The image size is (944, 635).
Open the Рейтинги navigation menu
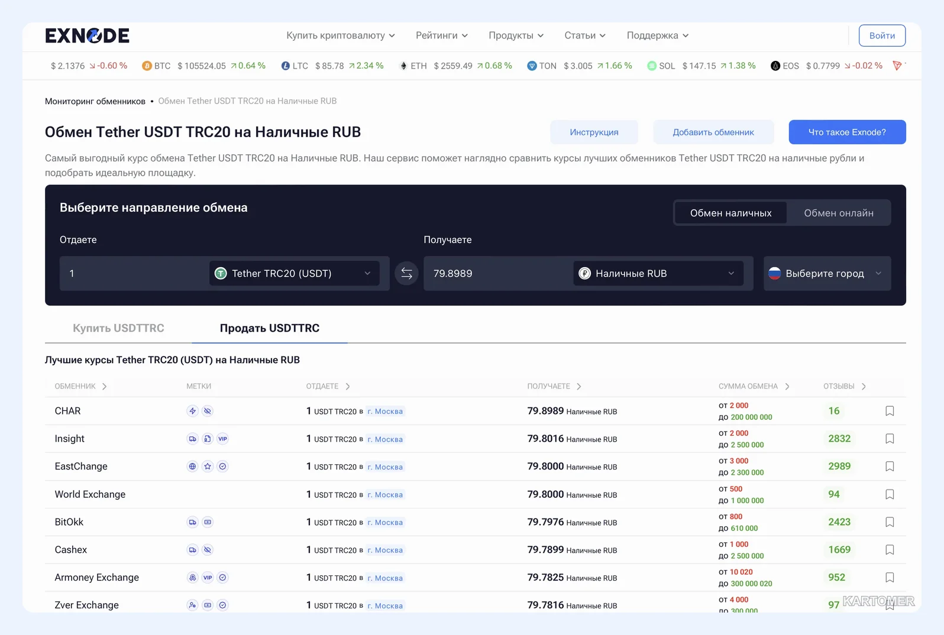442,35
